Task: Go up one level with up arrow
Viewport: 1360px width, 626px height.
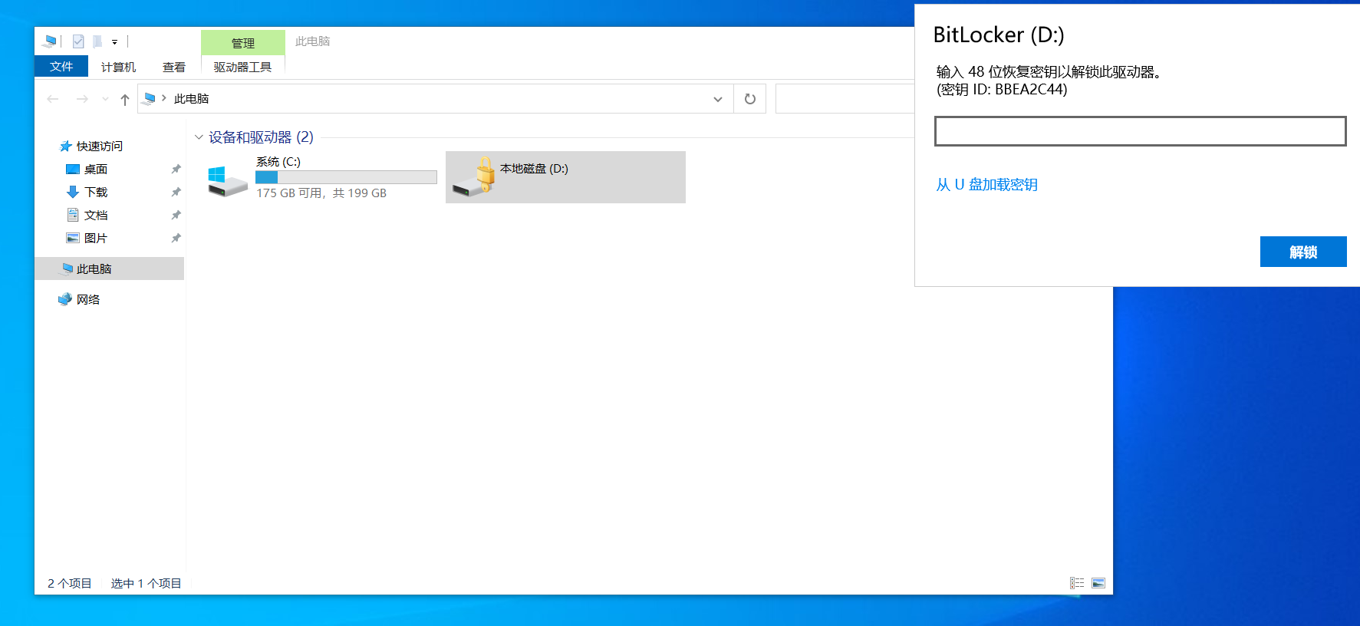Action: 125,99
